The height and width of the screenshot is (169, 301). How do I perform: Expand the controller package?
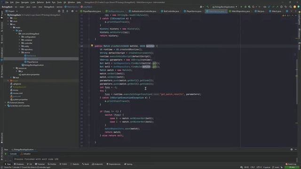pos(20,43)
